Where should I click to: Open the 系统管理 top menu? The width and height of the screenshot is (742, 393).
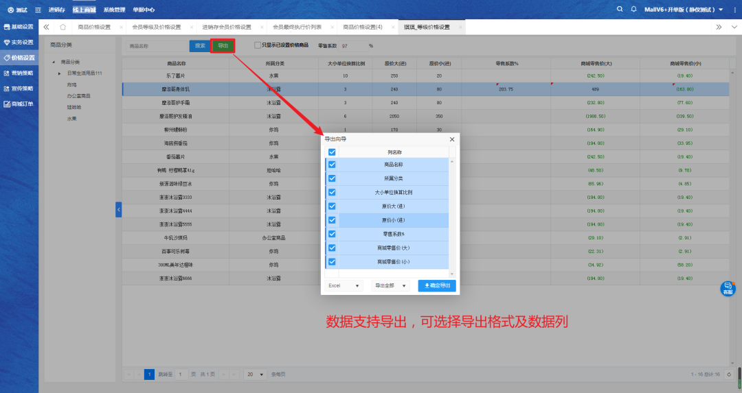[114, 10]
